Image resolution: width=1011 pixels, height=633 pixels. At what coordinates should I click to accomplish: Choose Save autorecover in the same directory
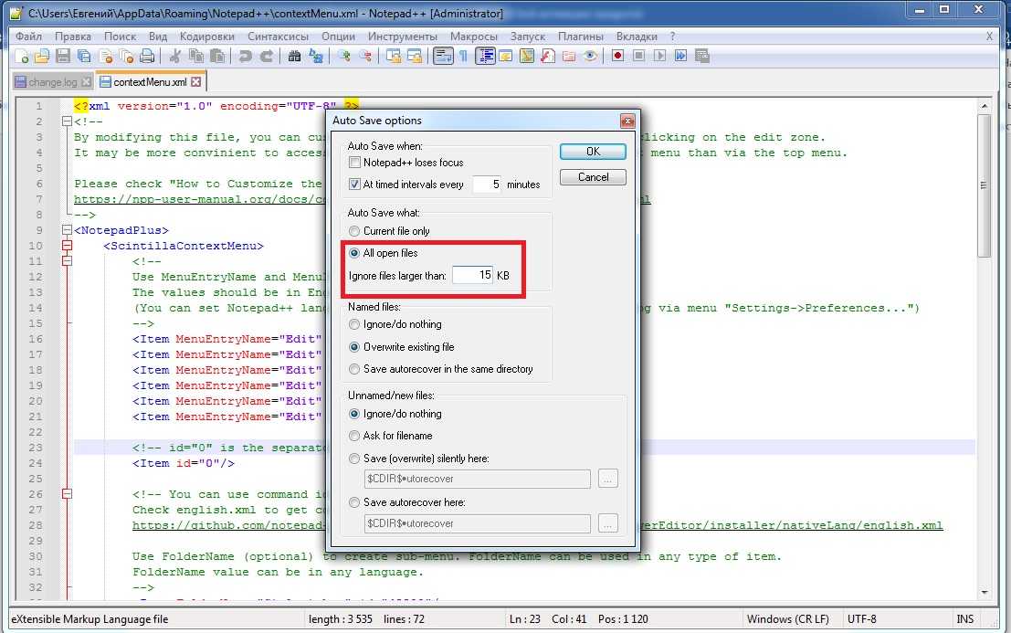point(354,368)
